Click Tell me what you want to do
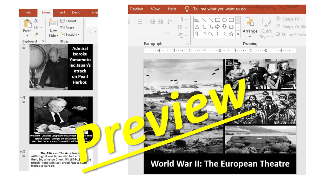 [220, 9]
